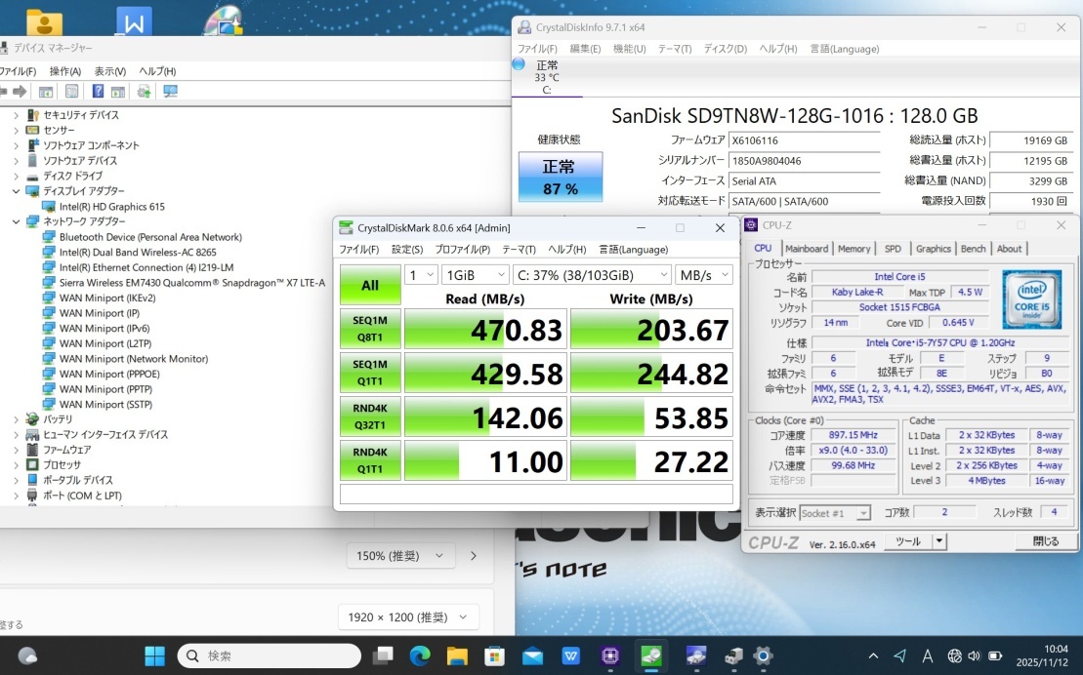Open the 150% display scale dropdown
This screenshot has height=675, width=1083.
coord(399,556)
